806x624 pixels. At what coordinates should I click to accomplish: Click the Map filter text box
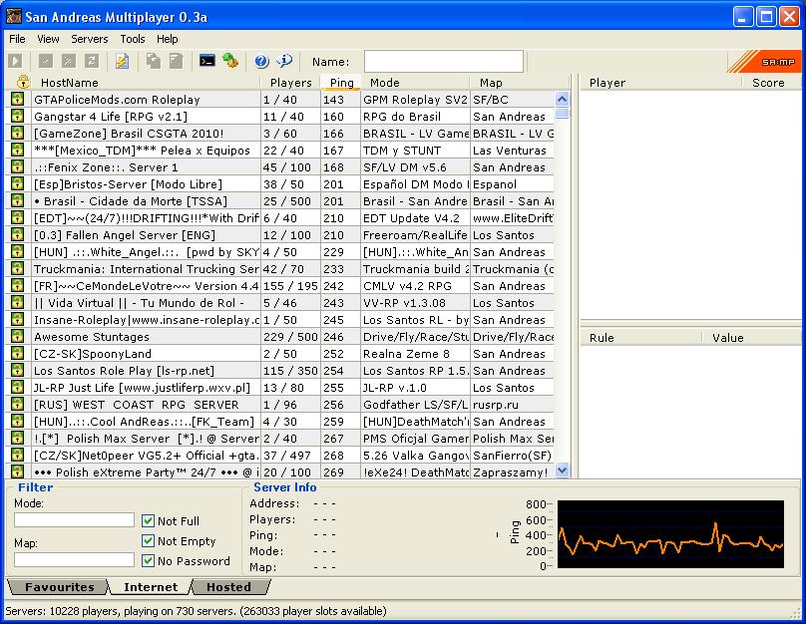(x=74, y=559)
